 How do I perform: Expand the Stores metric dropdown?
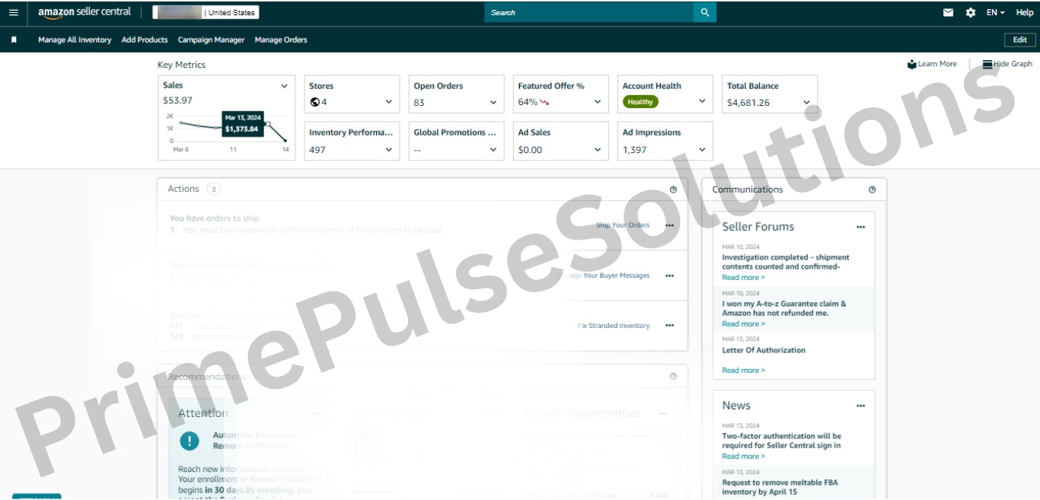point(388,102)
